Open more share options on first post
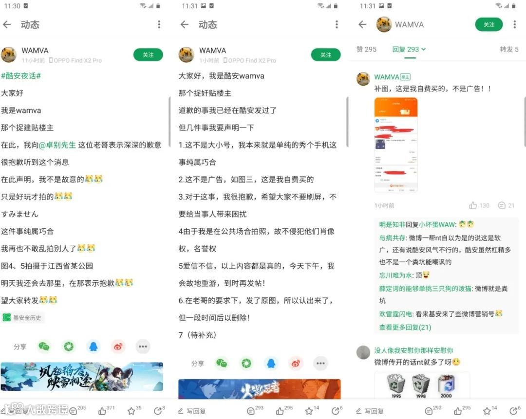This screenshot has height=419, width=526. 143,346
